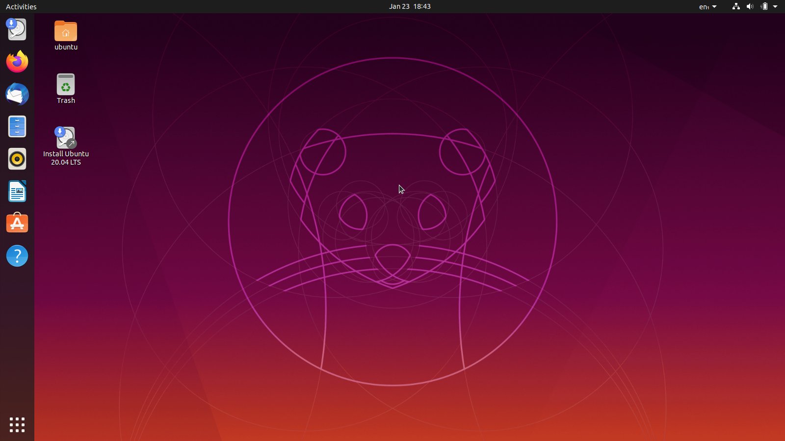The height and width of the screenshot is (441, 785).
Task: Open the 'en' keyboard layout dropdown
Action: [x=708, y=6]
